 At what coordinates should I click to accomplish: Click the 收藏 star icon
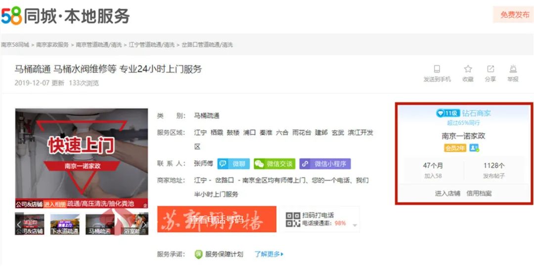(468, 69)
